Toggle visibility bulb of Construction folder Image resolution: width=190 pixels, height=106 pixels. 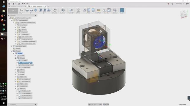18,34
